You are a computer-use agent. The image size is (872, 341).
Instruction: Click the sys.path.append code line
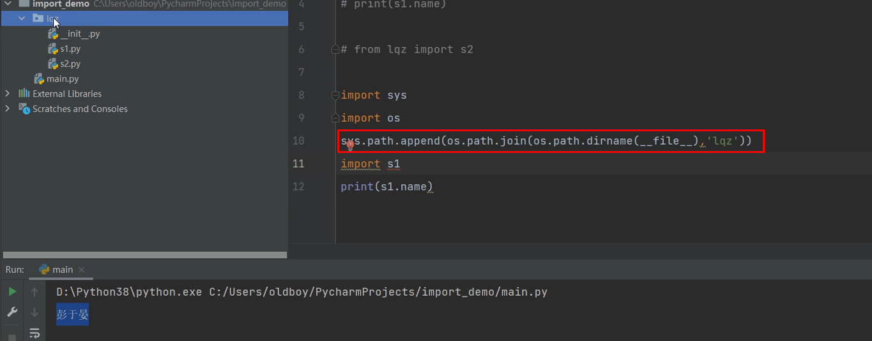click(x=547, y=141)
